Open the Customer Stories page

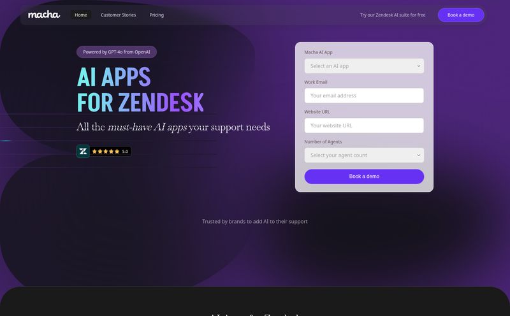coord(118,15)
